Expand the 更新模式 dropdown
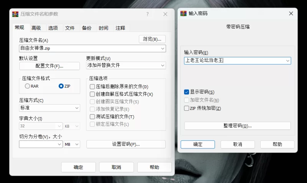 click(x=126, y=65)
